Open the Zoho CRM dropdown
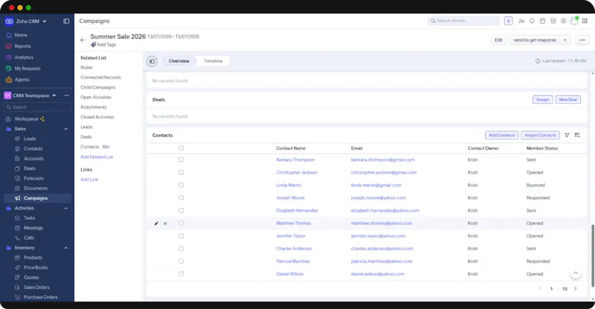Viewport: 595px width, 309px height. point(45,22)
